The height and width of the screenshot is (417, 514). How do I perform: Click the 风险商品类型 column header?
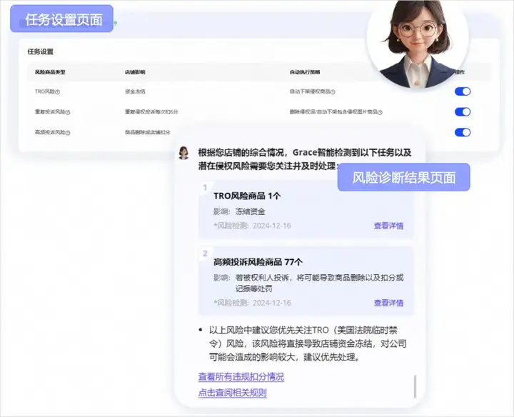(x=50, y=72)
